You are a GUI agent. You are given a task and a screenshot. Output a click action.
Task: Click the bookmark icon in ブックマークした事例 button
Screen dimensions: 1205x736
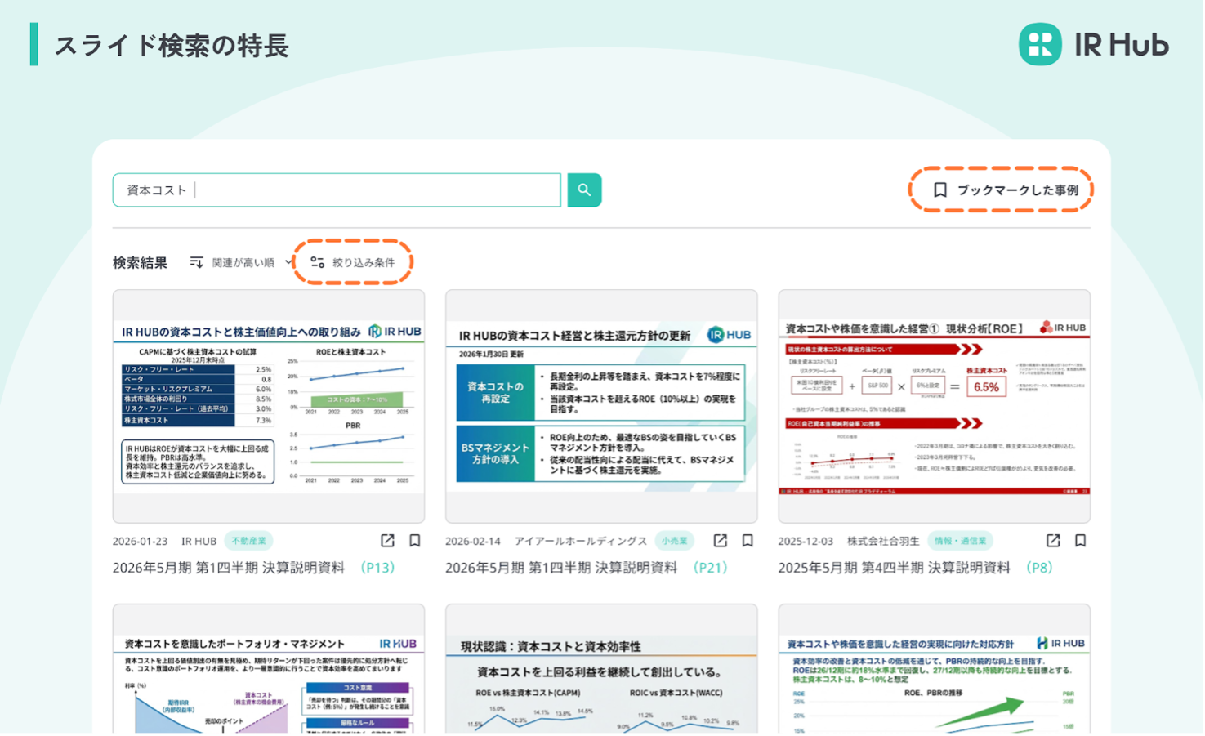coord(940,190)
